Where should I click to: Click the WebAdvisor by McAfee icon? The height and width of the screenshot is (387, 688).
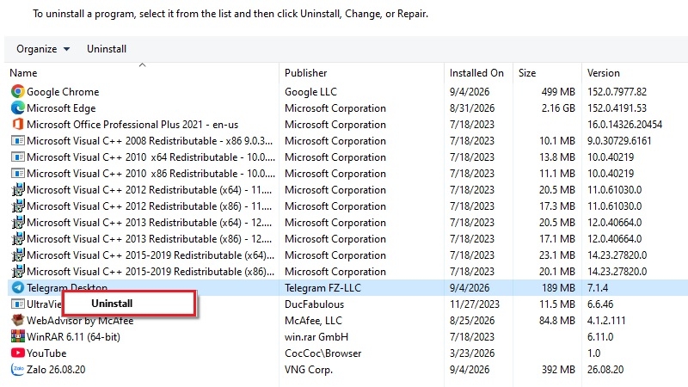pyautogui.click(x=17, y=320)
